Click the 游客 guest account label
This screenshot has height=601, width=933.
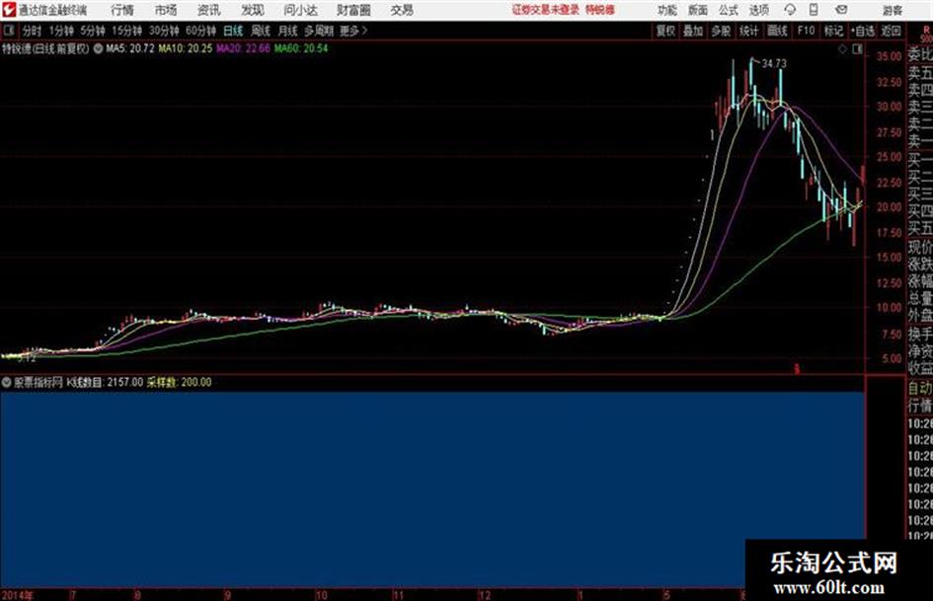click(893, 10)
